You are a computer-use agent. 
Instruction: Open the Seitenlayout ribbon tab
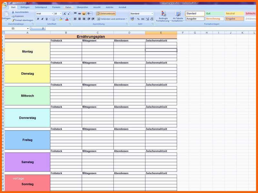point(41,7)
